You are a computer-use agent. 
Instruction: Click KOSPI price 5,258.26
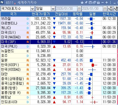(44, 65)
